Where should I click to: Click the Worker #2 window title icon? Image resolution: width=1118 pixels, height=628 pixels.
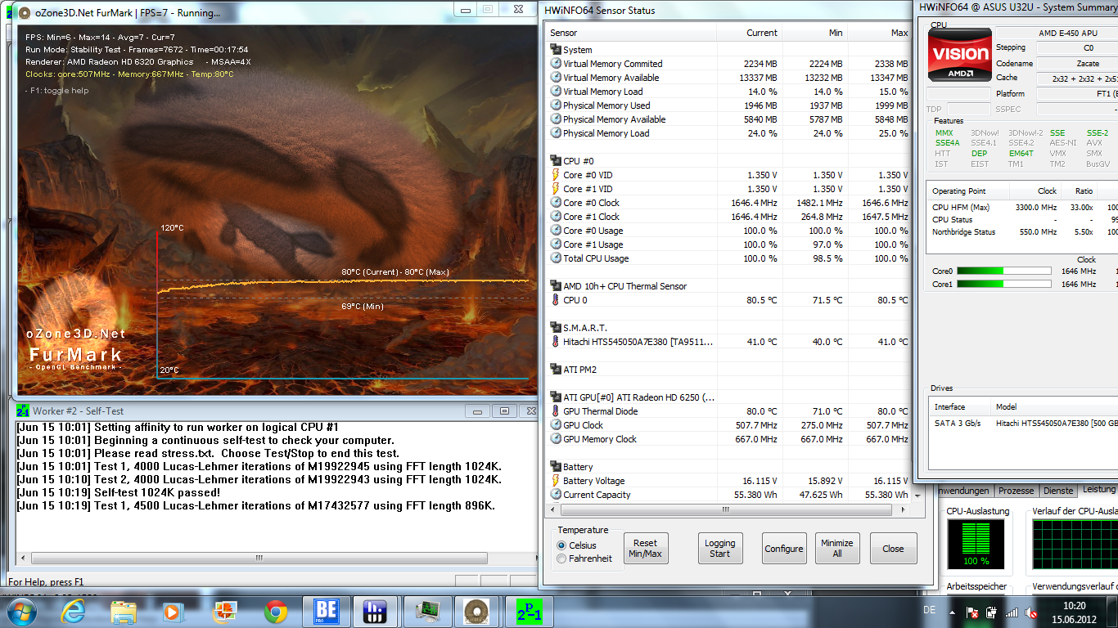point(23,411)
